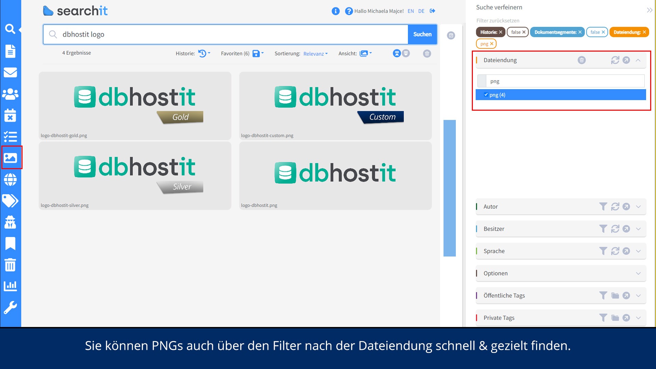
Task: Click the searchit logo
Action: coord(75,11)
